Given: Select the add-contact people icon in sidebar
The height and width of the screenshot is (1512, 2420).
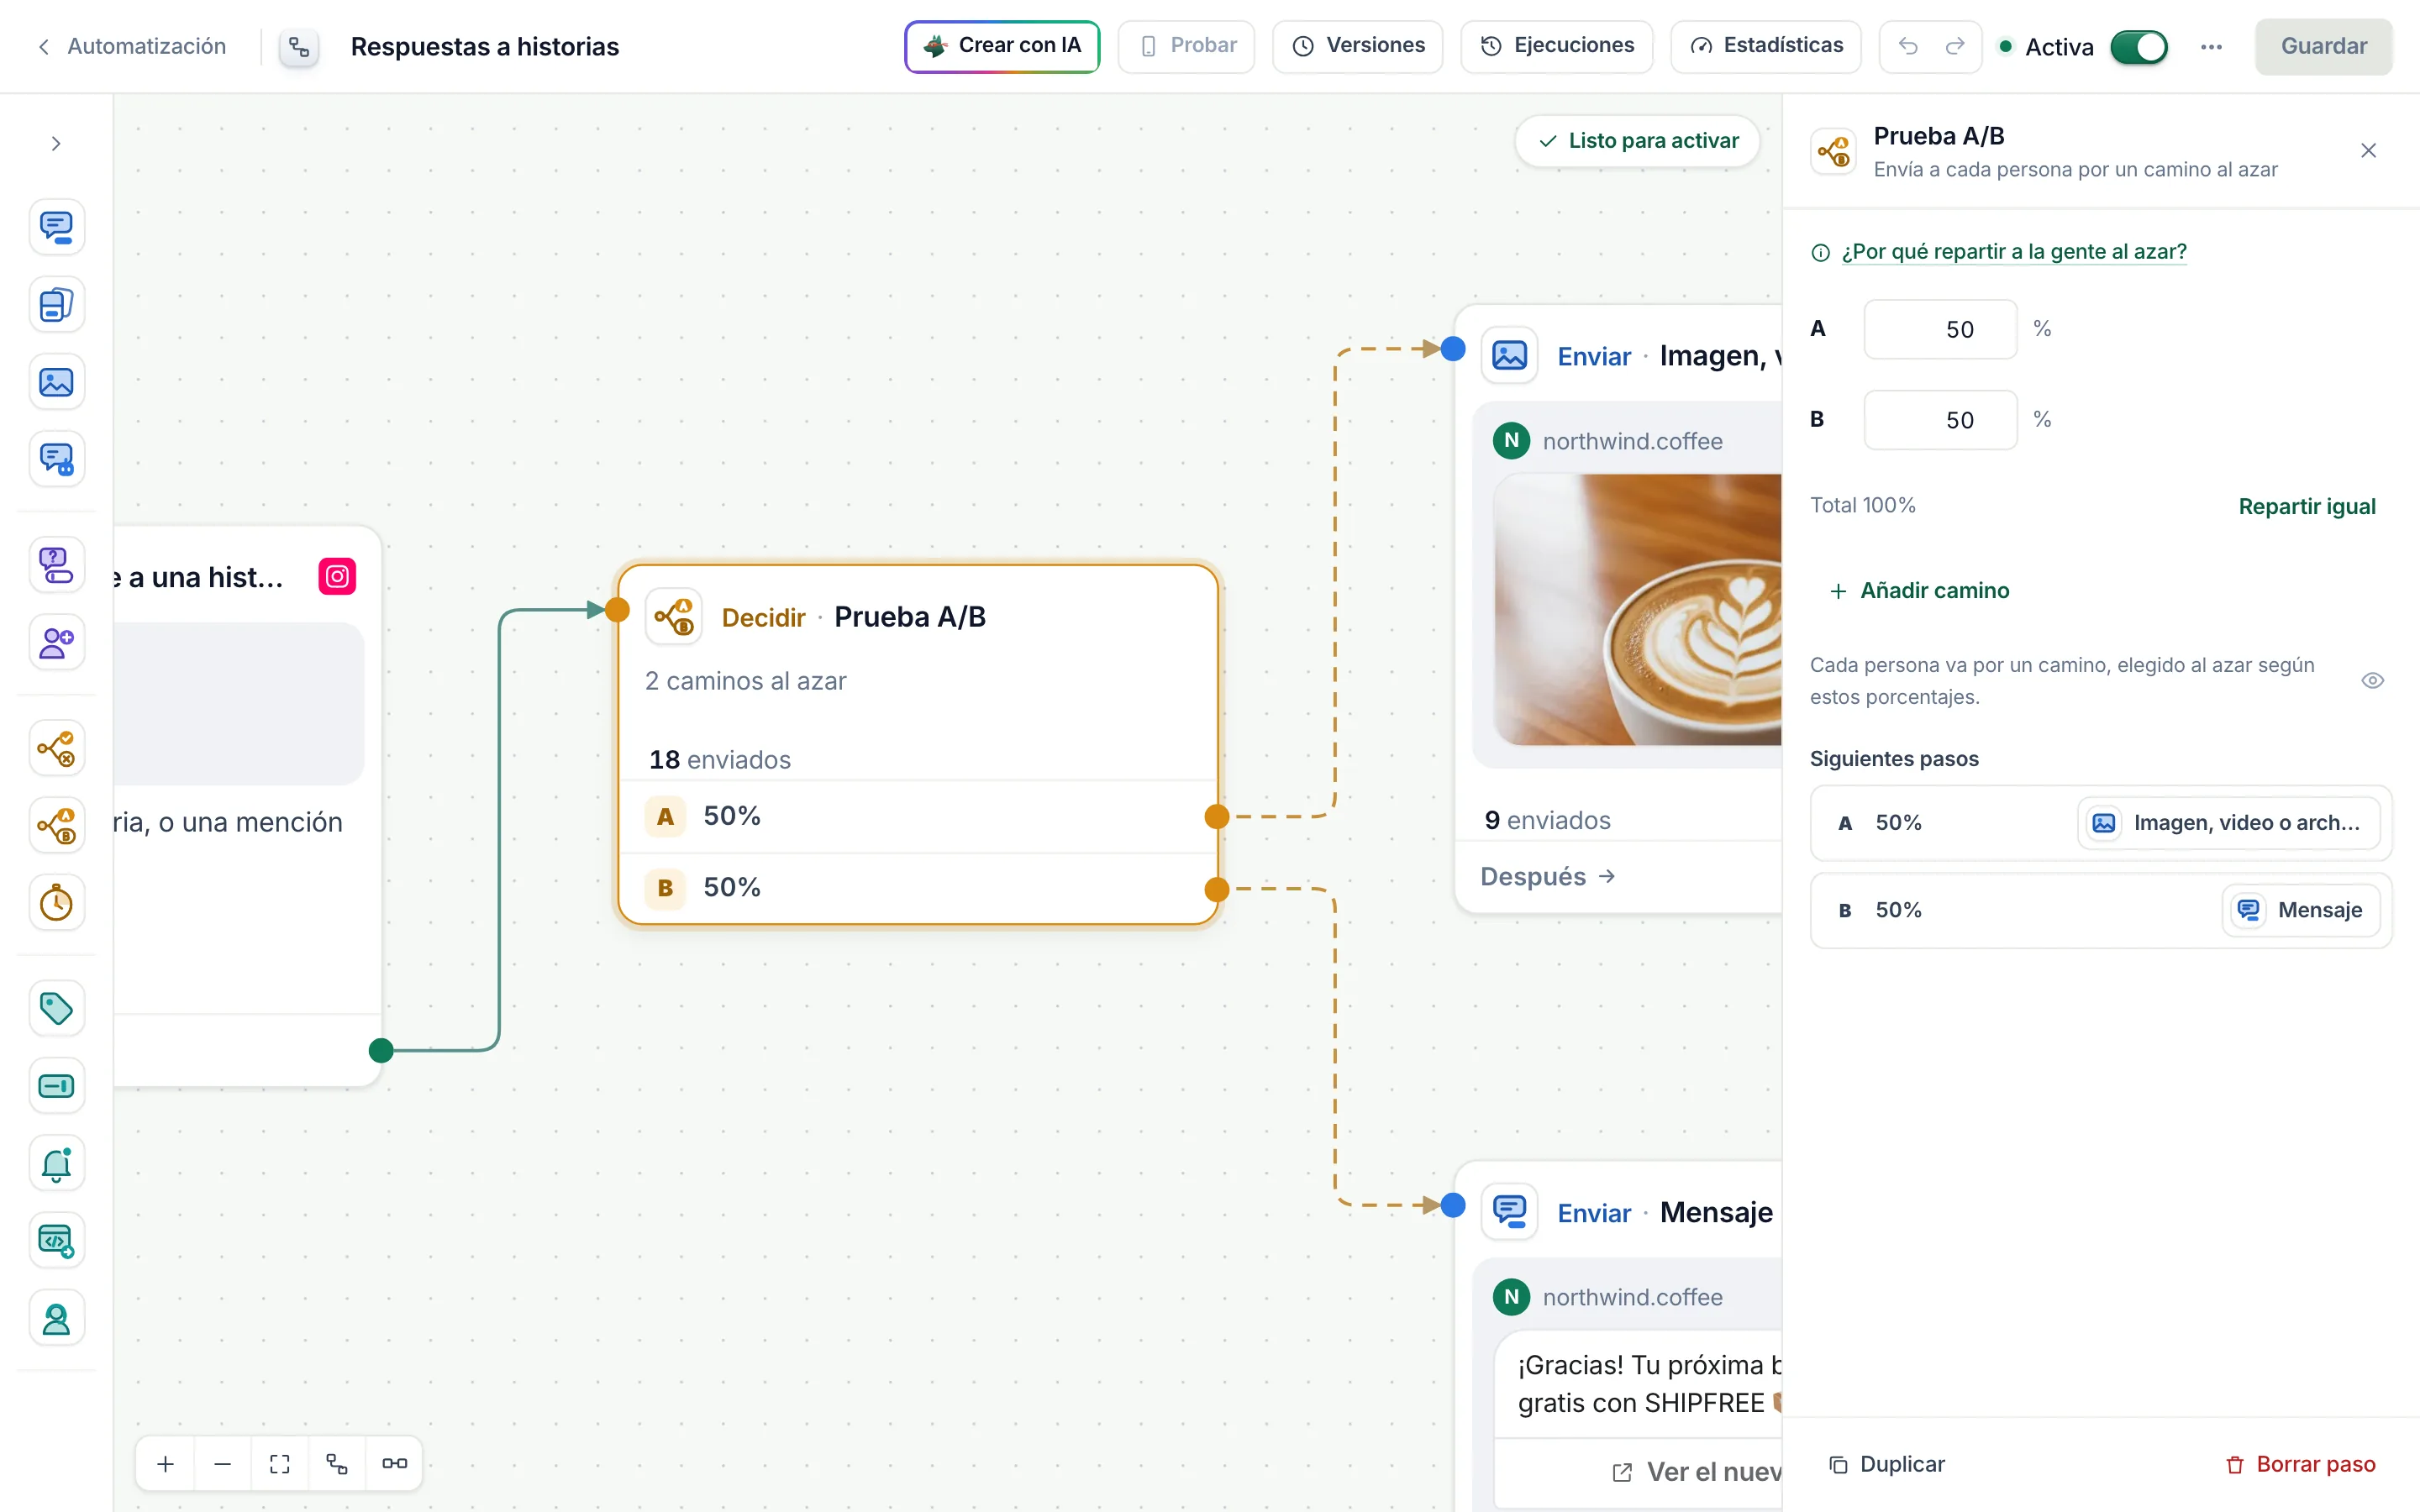Looking at the screenshot, I should click(56, 642).
